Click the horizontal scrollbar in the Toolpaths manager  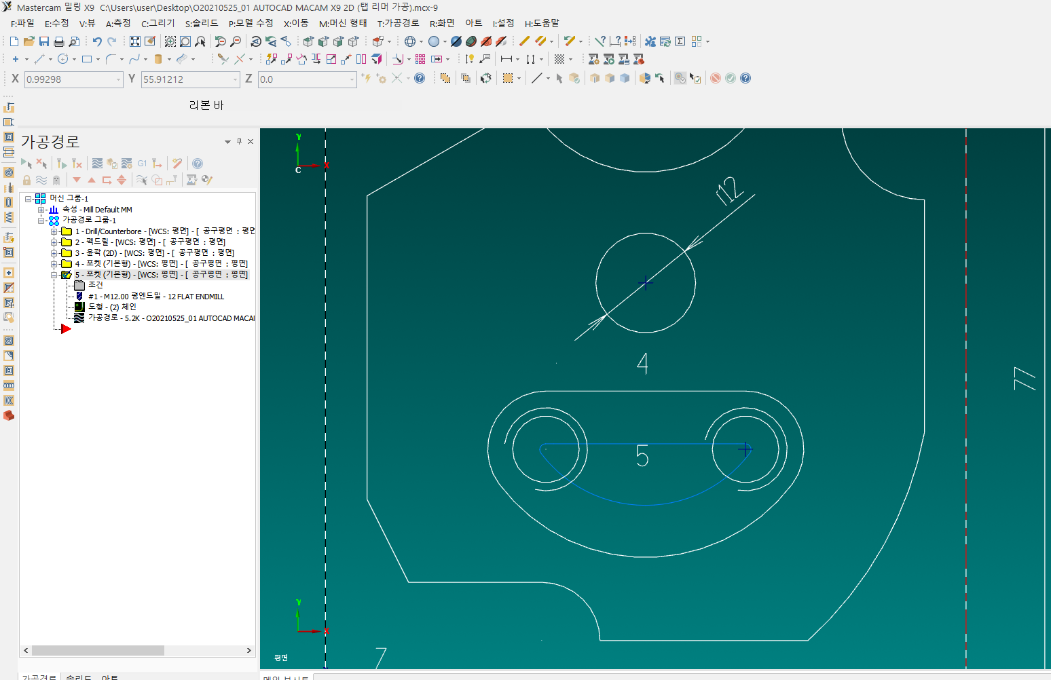point(98,650)
